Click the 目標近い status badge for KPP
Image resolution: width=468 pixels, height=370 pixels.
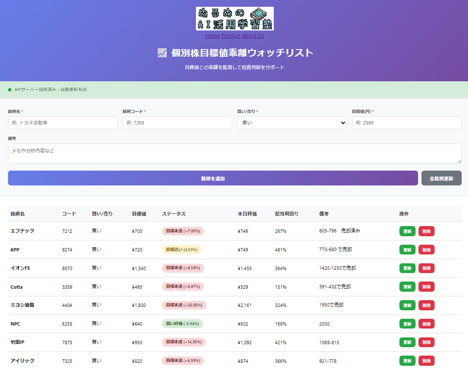click(x=182, y=250)
